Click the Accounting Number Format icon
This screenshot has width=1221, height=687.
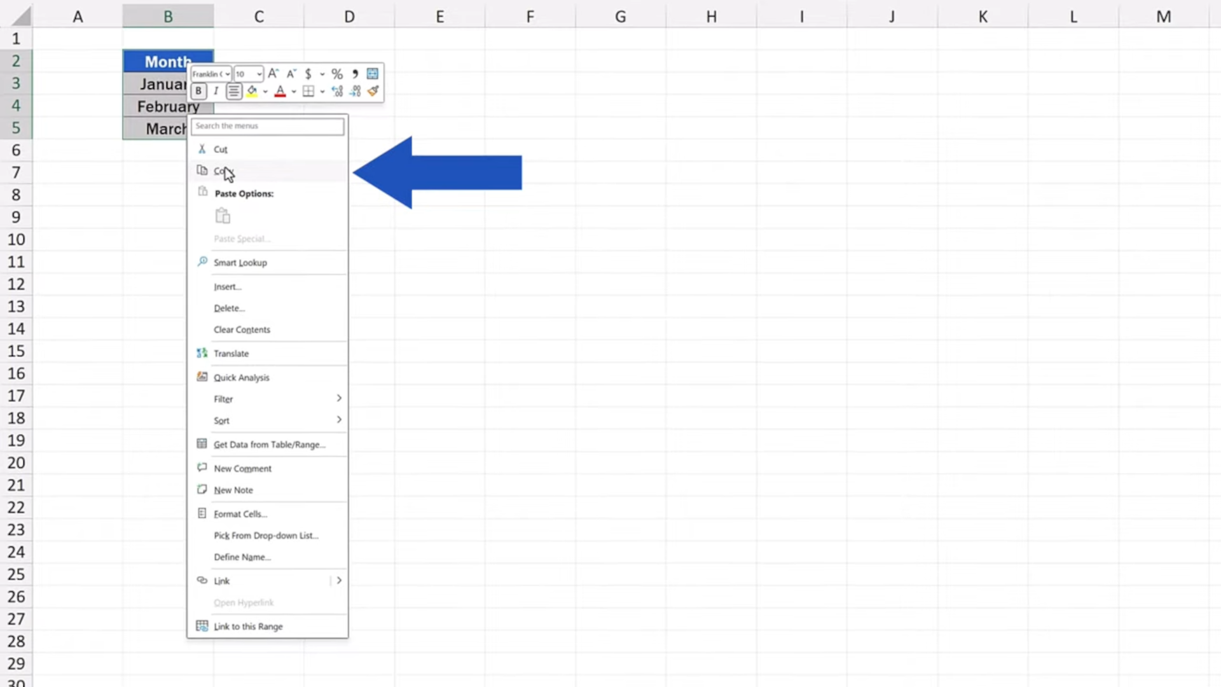(309, 74)
